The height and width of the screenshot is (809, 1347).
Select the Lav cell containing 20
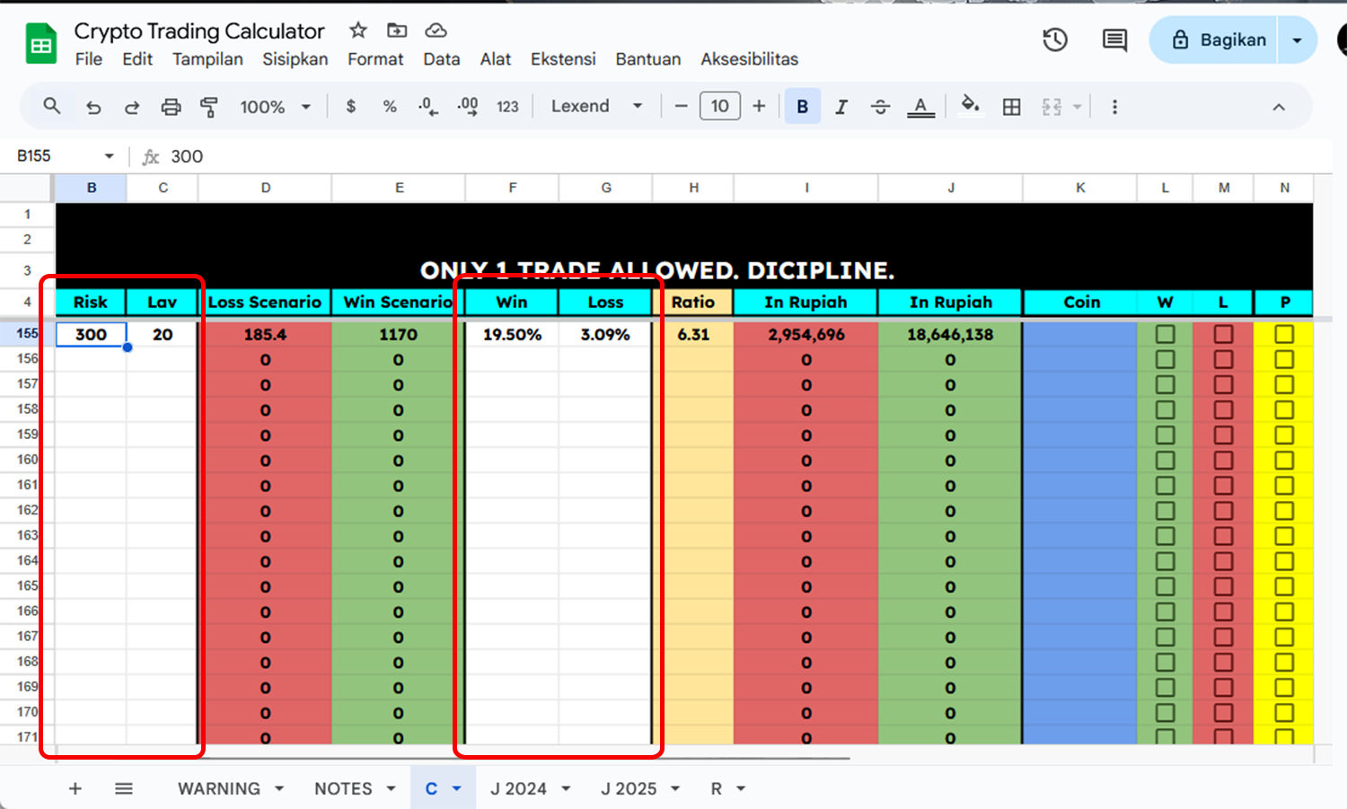(x=163, y=334)
